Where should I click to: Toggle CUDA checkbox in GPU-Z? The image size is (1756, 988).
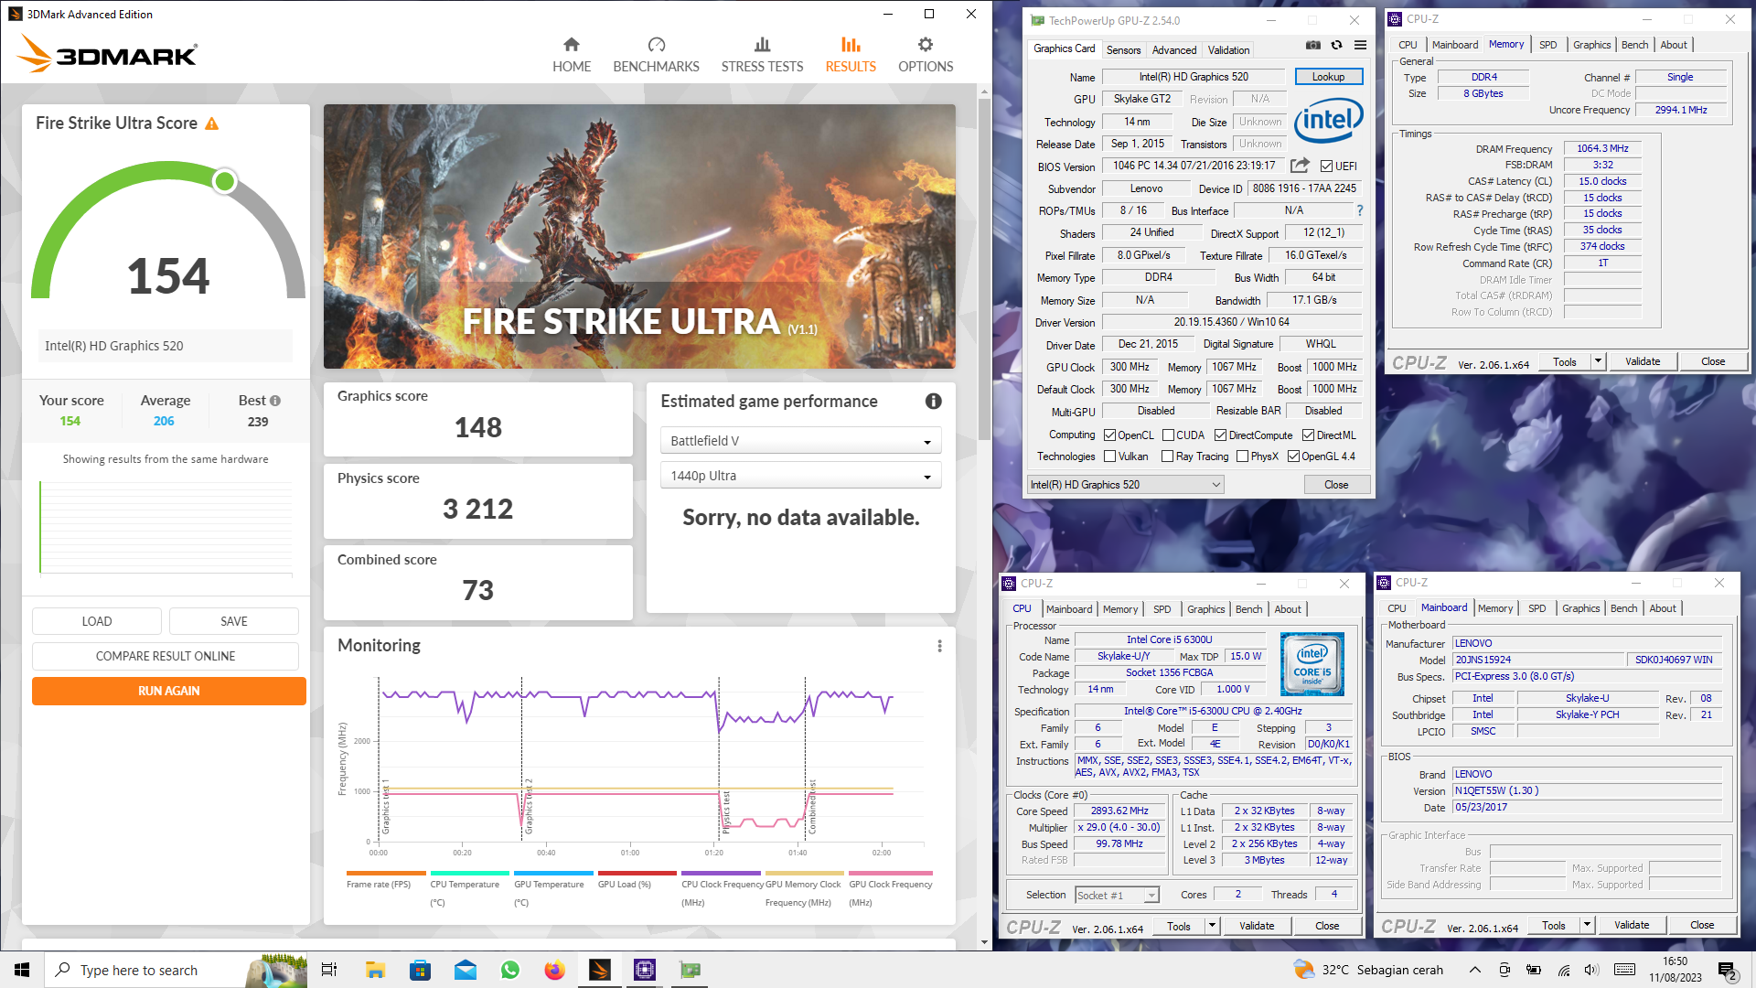tap(1168, 435)
